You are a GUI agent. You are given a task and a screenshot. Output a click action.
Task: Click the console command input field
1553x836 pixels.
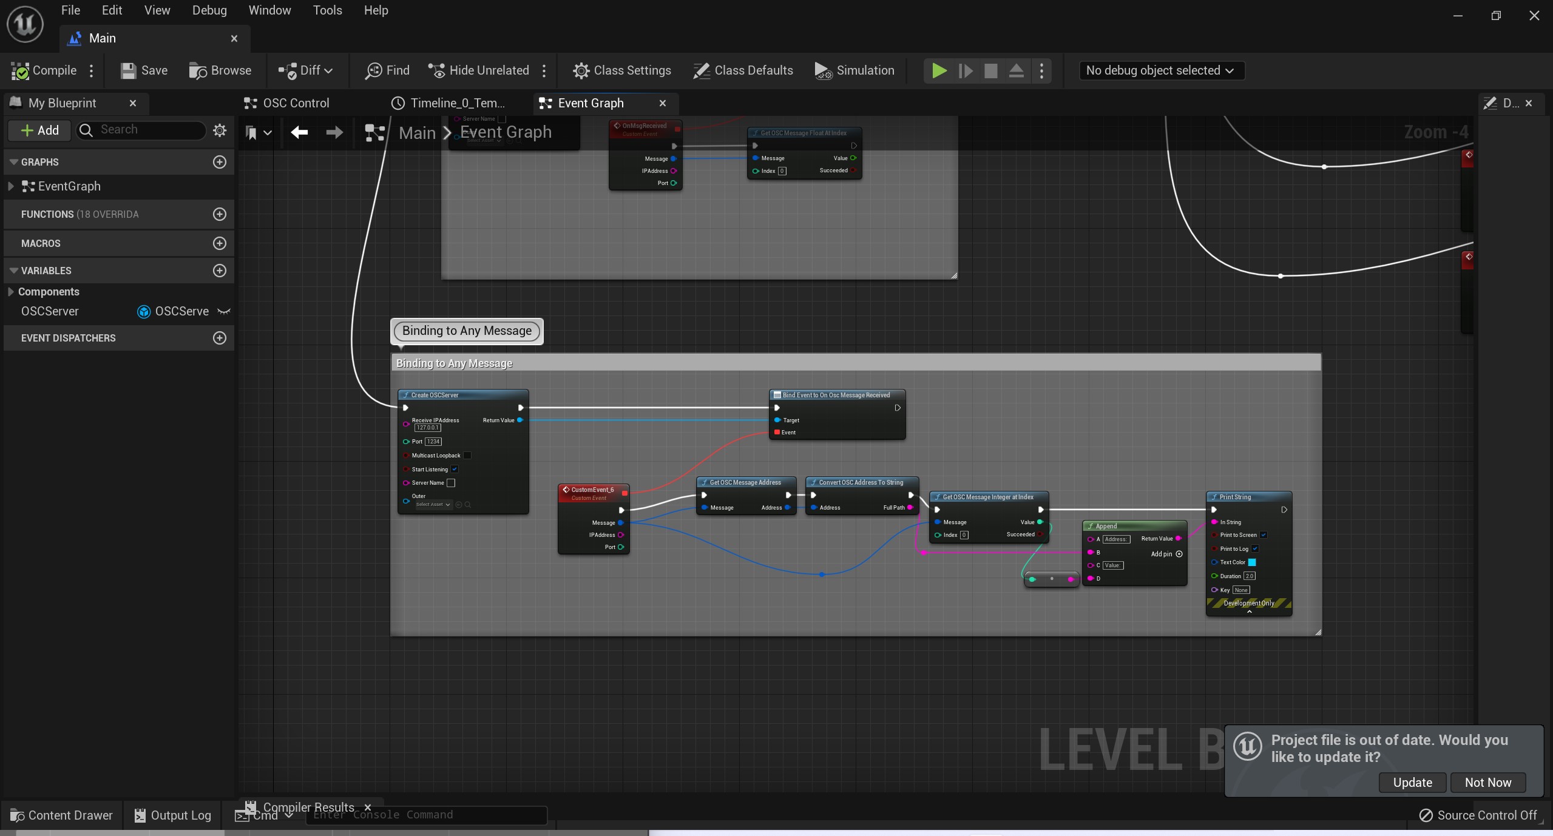point(427,815)
